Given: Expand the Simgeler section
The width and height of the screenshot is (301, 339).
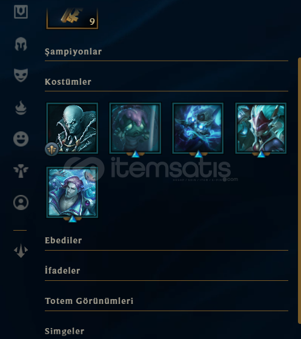Looking at the screenshot, I should pos(64,331).
